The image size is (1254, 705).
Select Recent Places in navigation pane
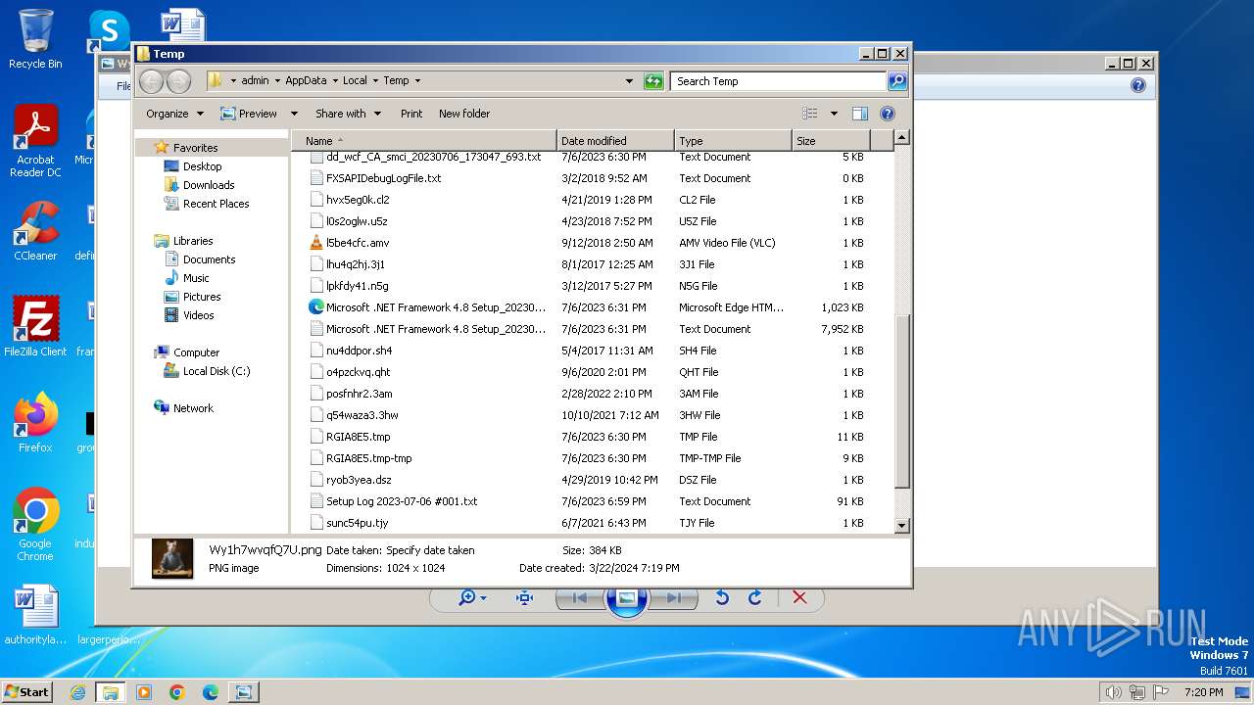[x=216, y=204]
